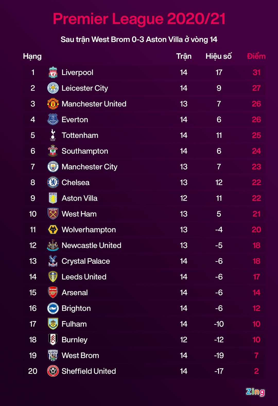Click the Leicester City fox crest
Image resolution: width=278 pixels, height=406 pixels.
[53, 88]
